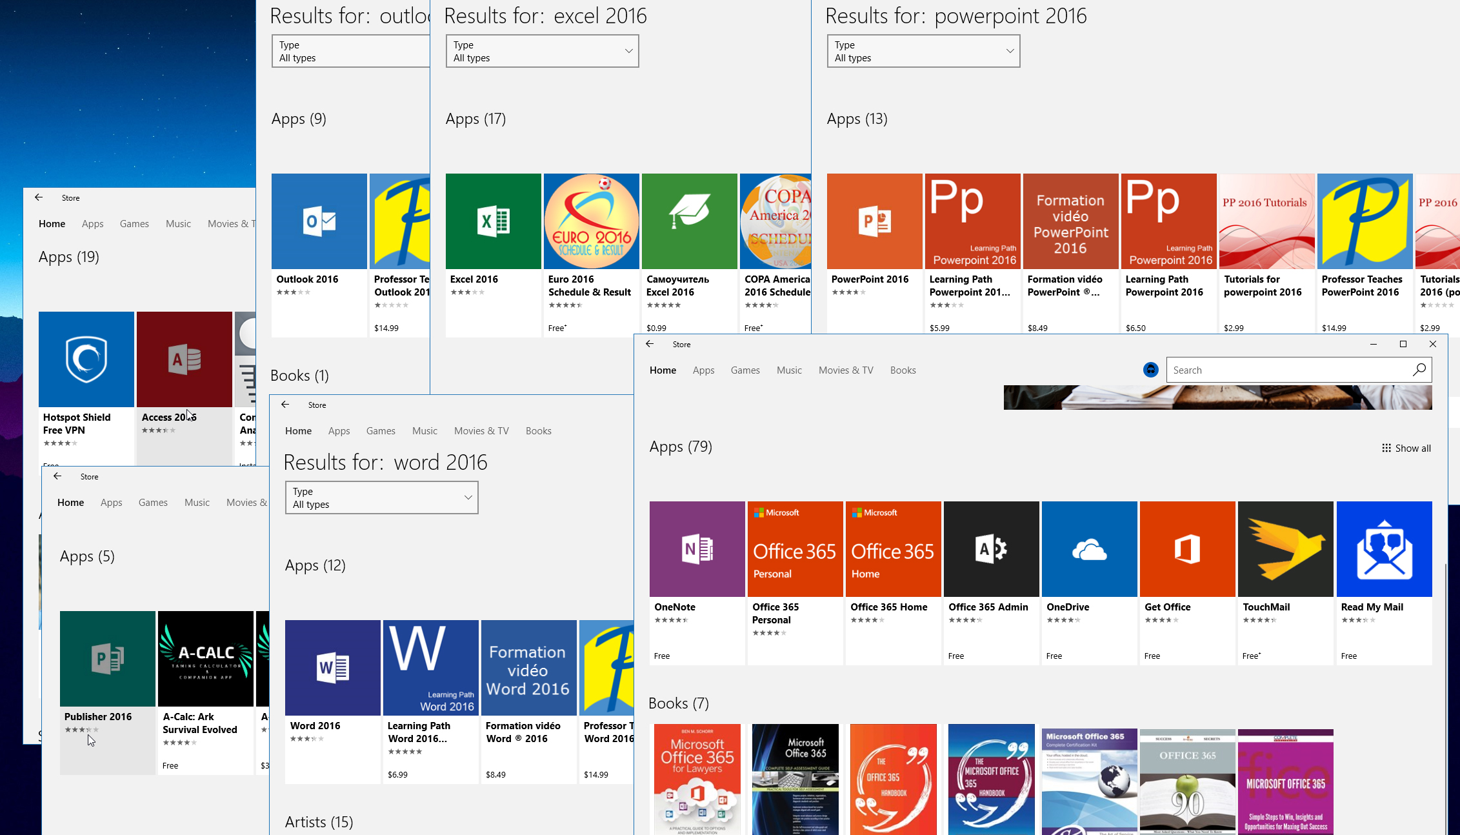Select Books tab in main Store
This screenshot has height=835, width=1460.
(901, 370)
